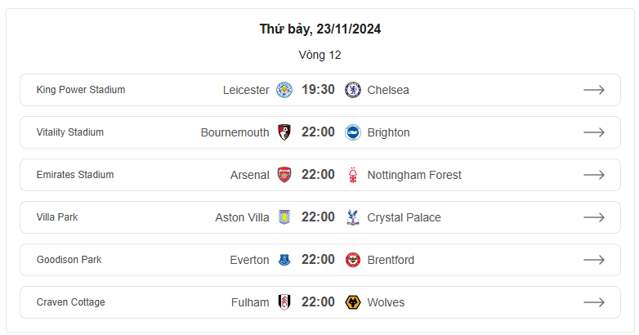The image size is (639, 335).
Task: Click the Chelsea club crest
Action: pos(352,90)
